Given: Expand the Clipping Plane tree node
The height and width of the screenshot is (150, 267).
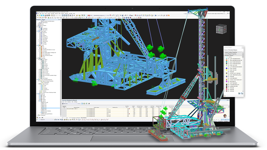Looking at the screenshot, I should click(x=38, y=41).
